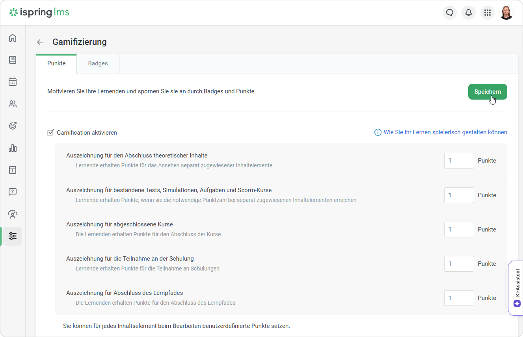Screen dimensions: 523x337
Task: Select the Settings sliders icon in sidebar
Action: (13, 236)
